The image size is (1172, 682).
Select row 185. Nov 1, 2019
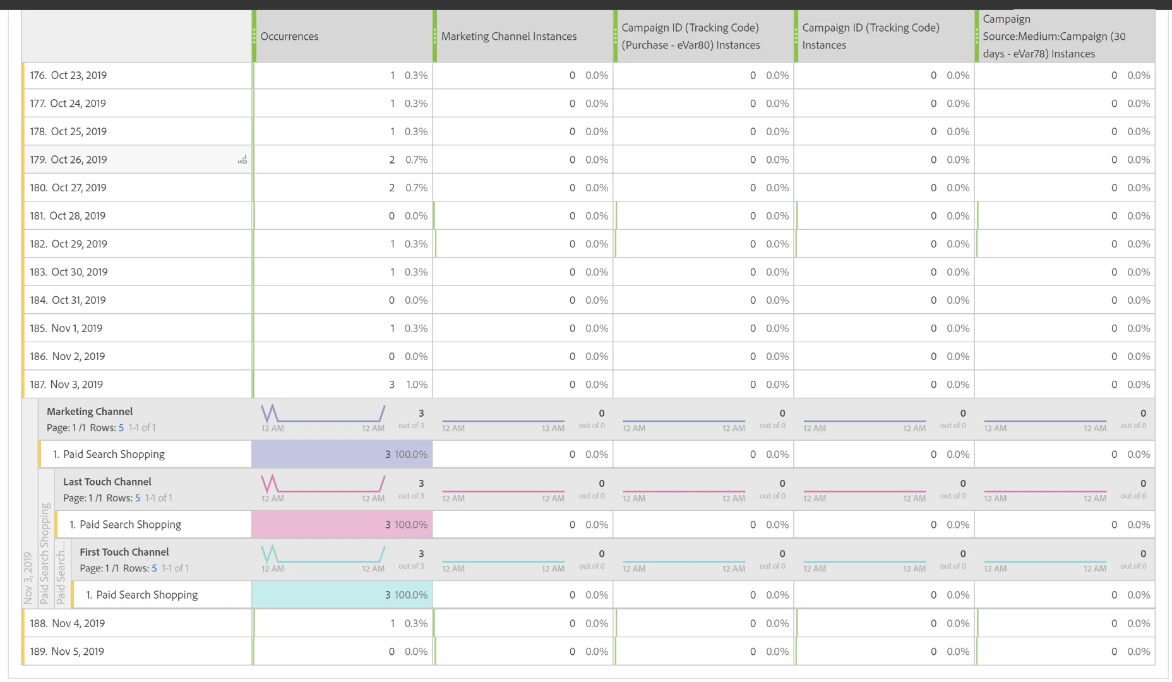137,328
